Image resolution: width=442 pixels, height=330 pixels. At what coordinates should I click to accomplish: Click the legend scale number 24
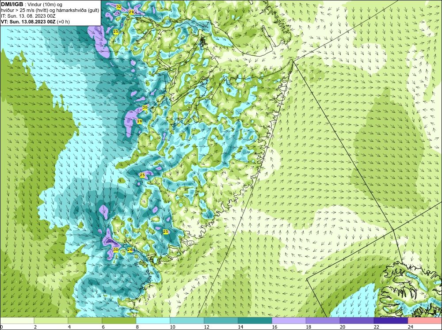tap(411, 327)
